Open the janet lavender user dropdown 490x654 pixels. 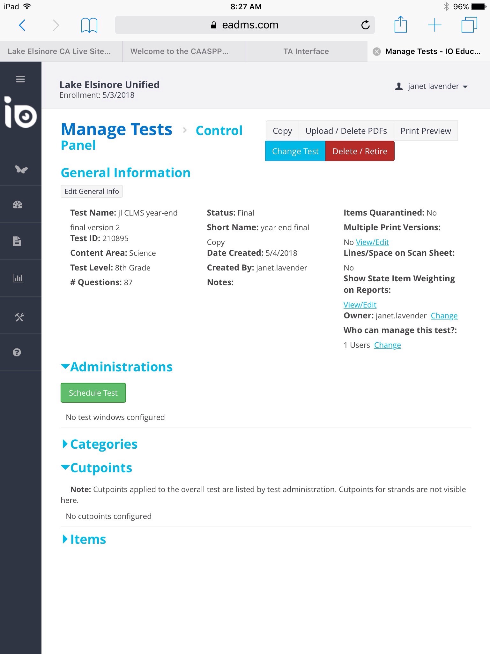click(x=432, y=86)
